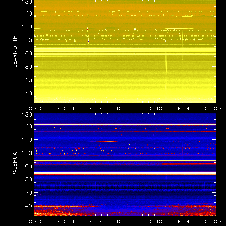Click the PALEHUA vertical axis label
Screen dimensions: 226x226
[x=15, y=164]
